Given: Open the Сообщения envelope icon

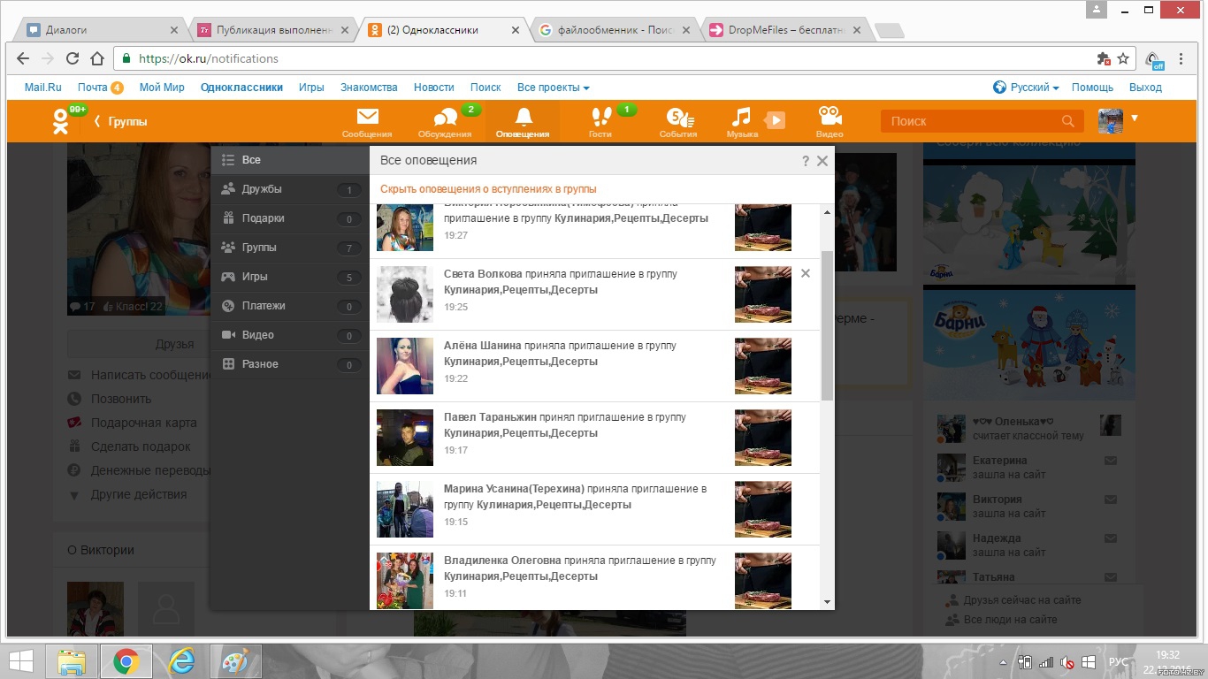Looking at the screenshot, I should 367,117.
